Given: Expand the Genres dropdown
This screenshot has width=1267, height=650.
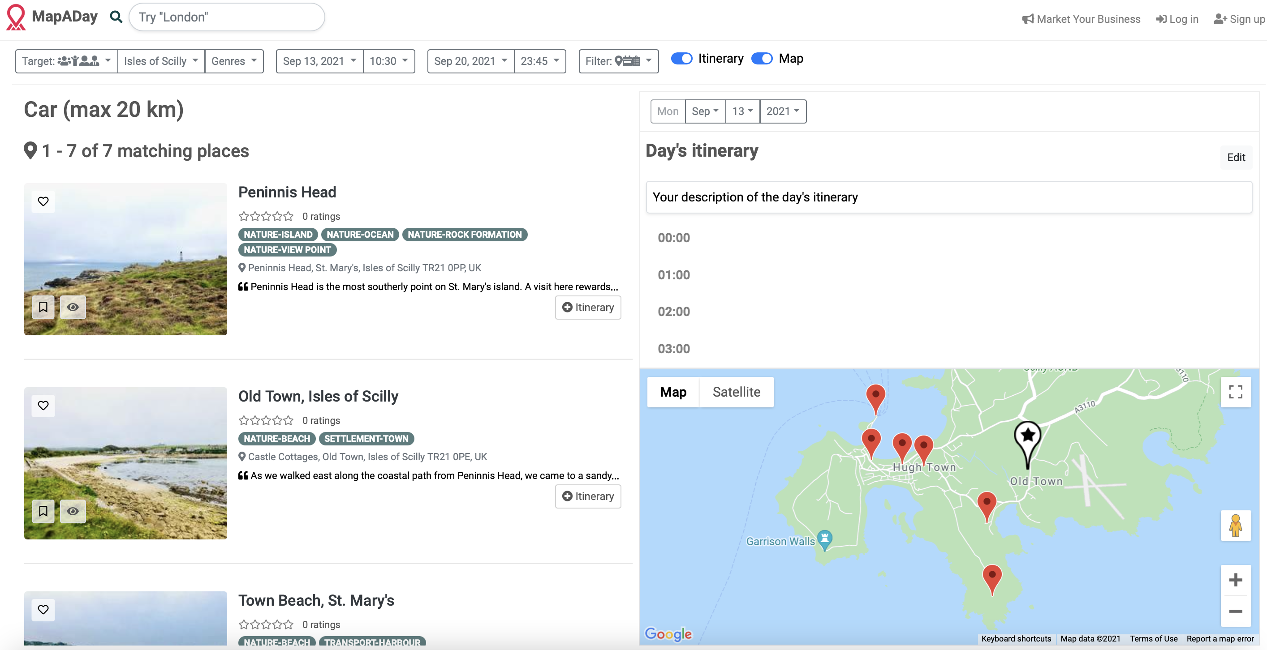Looking at the screenshot, I should tap(233, 61).
